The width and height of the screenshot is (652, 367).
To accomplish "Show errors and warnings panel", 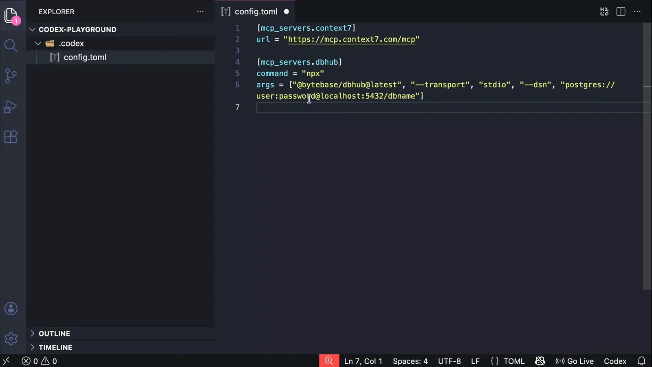I will click(39, 361).
